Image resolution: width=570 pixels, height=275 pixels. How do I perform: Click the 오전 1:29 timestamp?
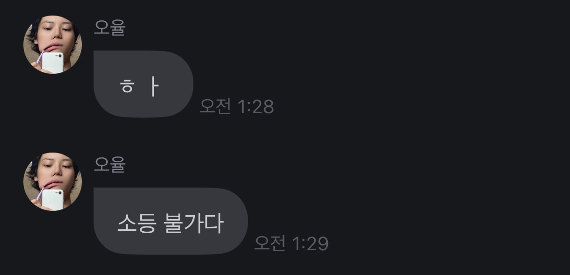291,243
